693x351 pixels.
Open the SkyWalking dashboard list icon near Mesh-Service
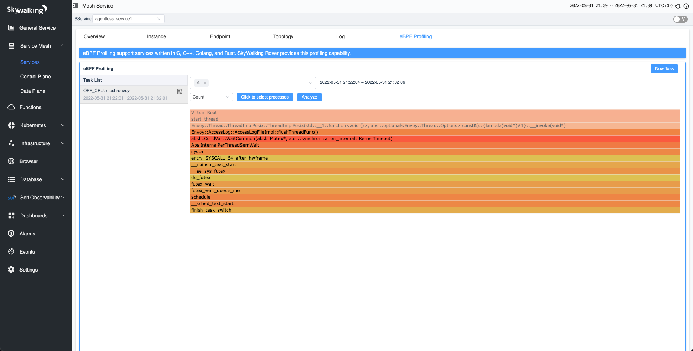coord(75,5)
